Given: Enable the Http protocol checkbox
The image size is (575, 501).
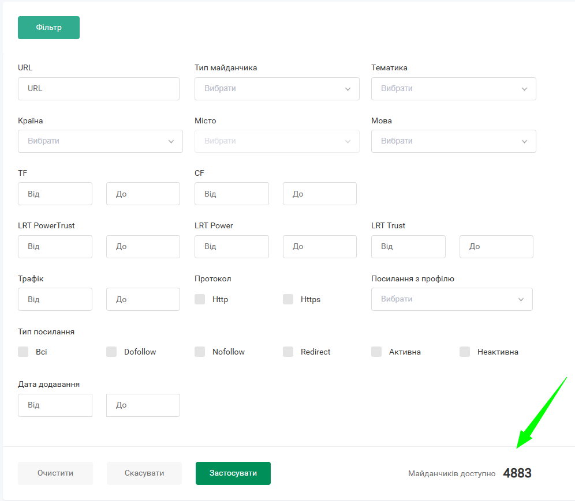Looking at the screenshot, I should 200,299.
